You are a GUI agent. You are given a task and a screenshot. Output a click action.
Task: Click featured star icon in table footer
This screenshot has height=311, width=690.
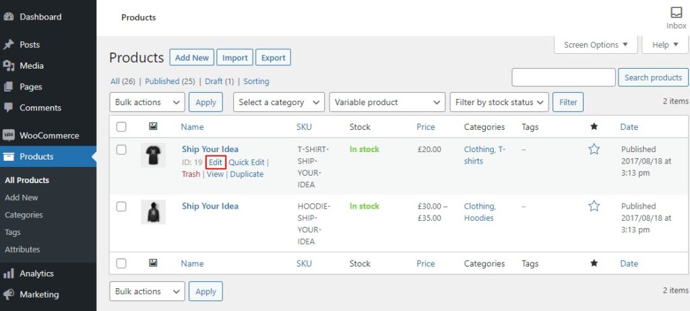(x=594, y=263)
